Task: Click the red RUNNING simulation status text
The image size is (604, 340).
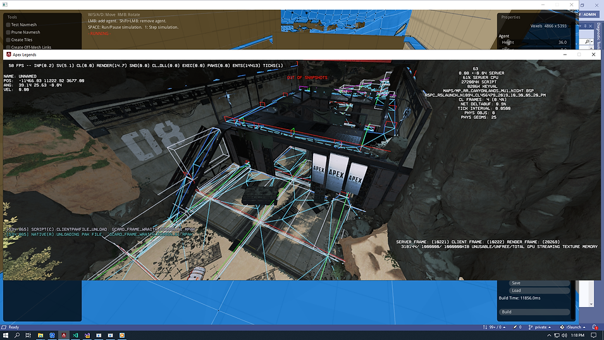Action: click(x=99, y=34)
